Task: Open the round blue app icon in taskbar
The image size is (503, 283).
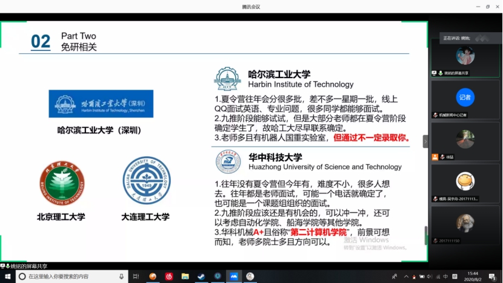Action: pos(218,276)
